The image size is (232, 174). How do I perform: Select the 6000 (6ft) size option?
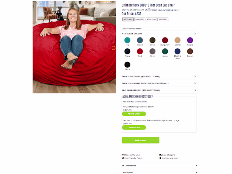[128, 19]
